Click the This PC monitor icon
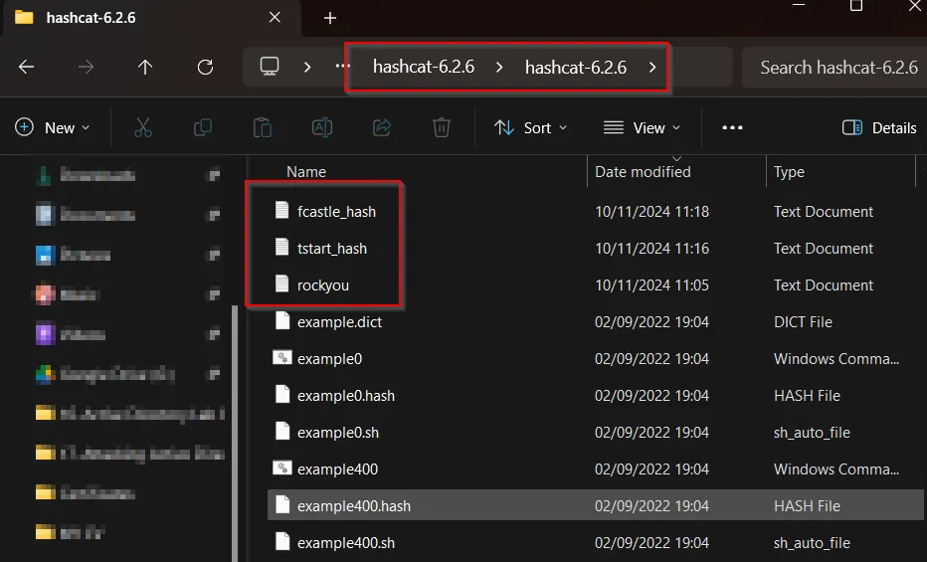927x562 pixels. click(270, 67)
